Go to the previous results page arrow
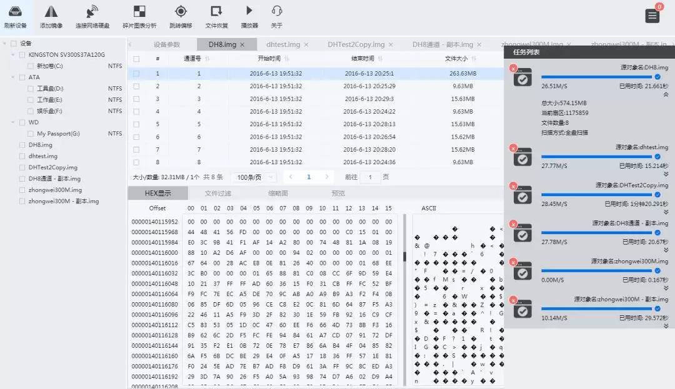The width and height of the screenshot is (675, 389). [291, 177]
